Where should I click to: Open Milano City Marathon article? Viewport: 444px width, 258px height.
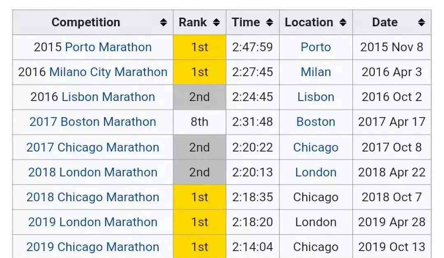108,72
